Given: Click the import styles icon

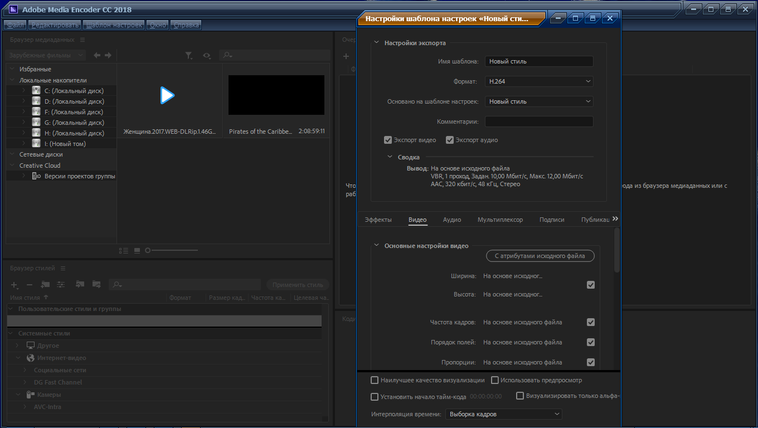Looking at the screenshot, I should [80, 284].
